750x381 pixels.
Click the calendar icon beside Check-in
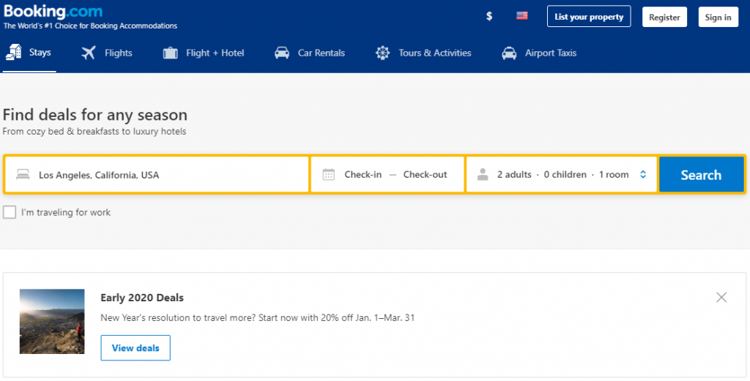pos(329,175)
